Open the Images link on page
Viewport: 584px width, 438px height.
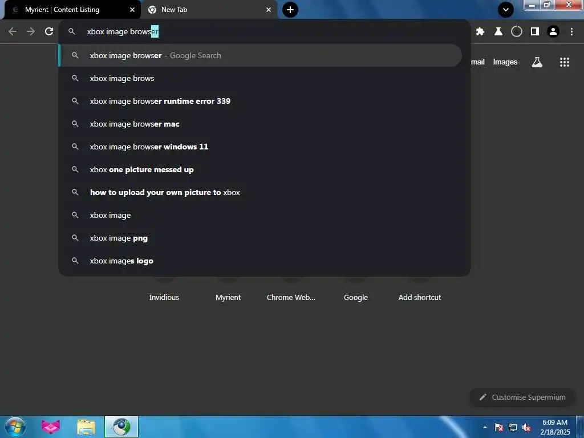(505, 62)
